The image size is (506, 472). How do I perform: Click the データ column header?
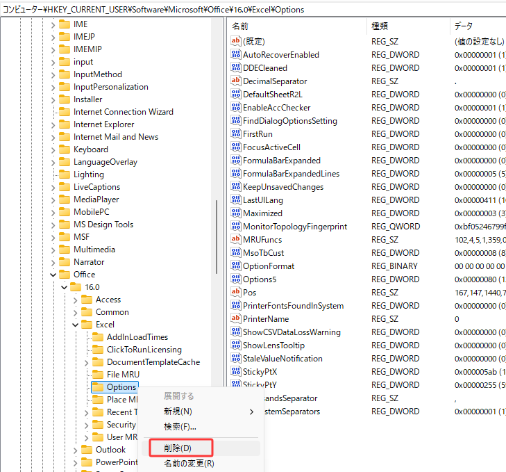pos(478,26)
